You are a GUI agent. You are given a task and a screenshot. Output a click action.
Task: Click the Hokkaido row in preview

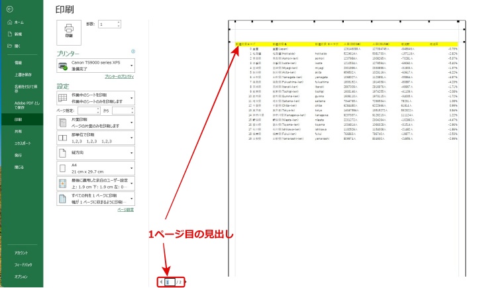coord(346,54)
